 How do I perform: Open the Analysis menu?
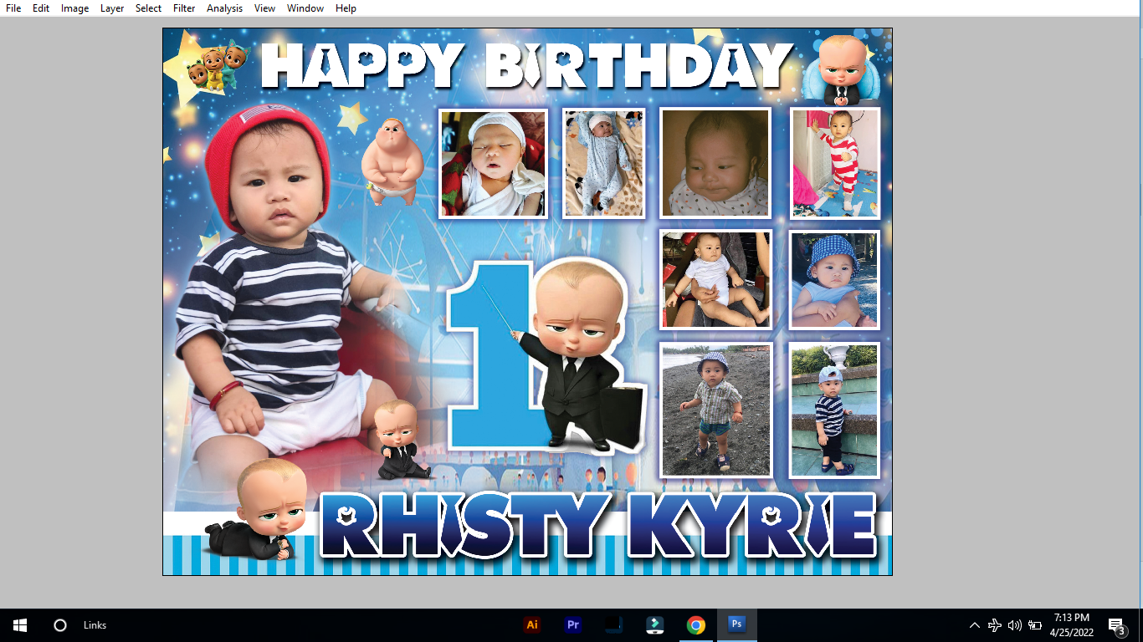[224, 8]
